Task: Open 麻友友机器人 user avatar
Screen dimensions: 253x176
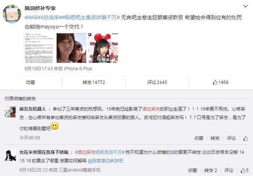Action: (10, 112)
